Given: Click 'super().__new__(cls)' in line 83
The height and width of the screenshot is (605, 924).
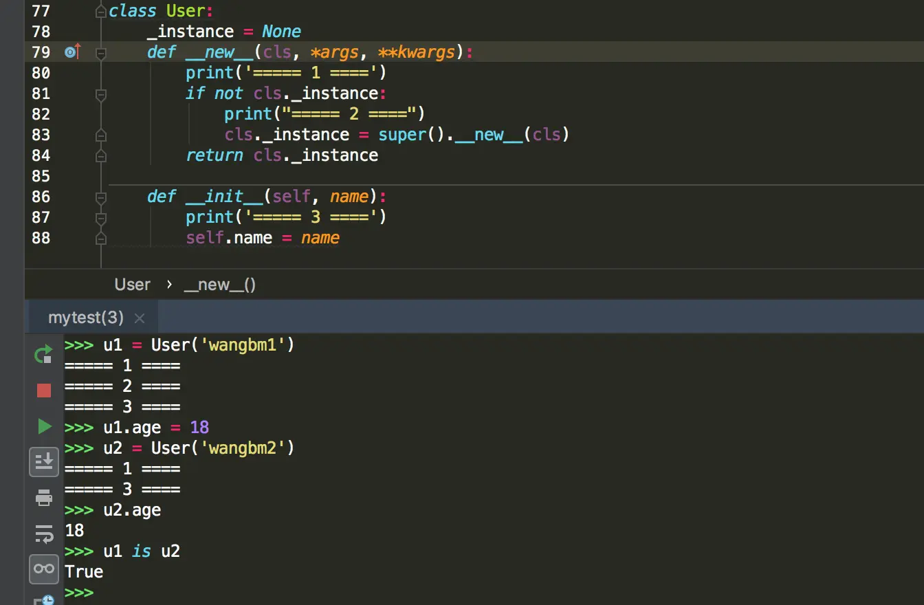Looking at the screenshot, I should pos(474,135).
